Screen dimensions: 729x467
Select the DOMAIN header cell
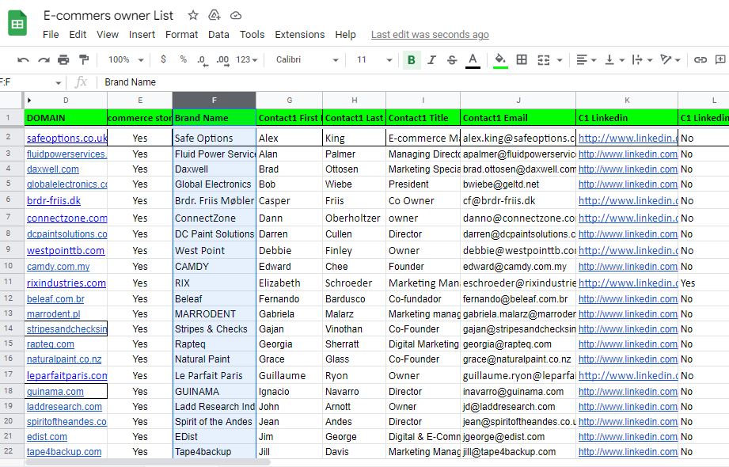click(x=66, y=118)
